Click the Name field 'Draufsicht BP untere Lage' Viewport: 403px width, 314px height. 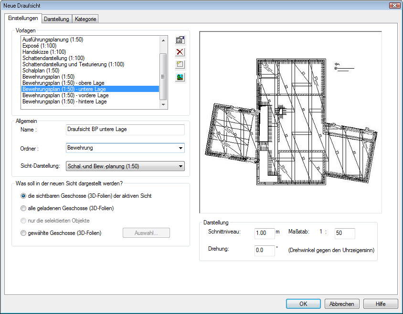(125, 130)
